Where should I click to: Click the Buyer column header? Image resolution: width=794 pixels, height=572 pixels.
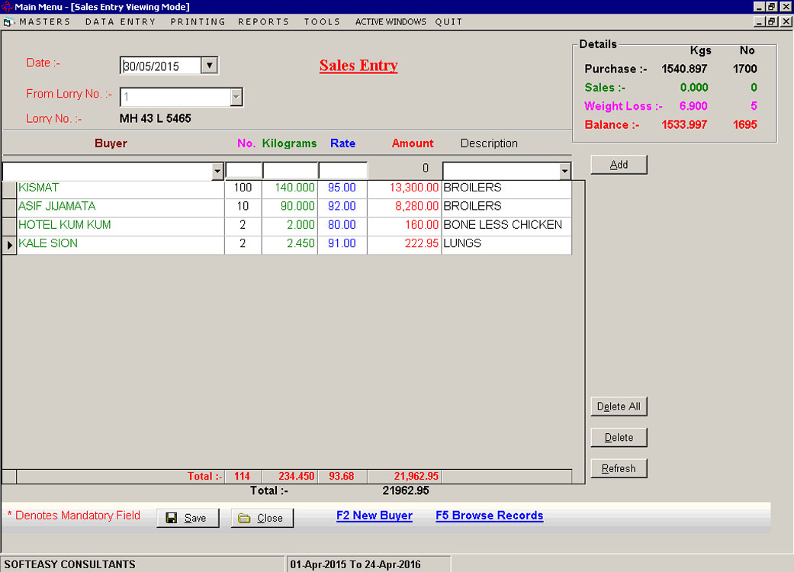(x=111, y=143)
